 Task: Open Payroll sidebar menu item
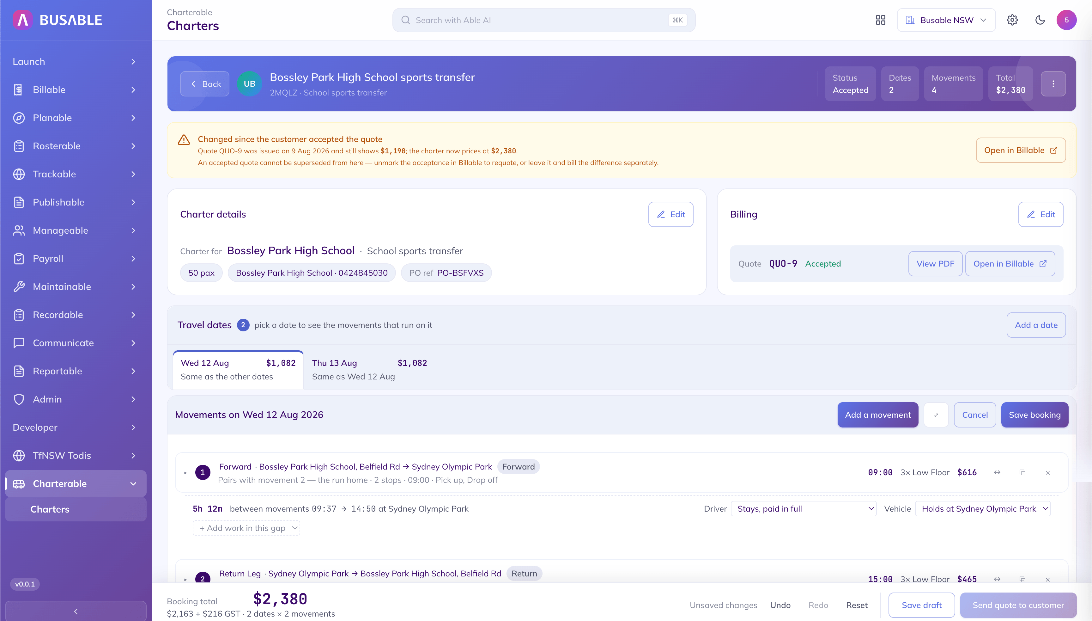click(76, 258)
